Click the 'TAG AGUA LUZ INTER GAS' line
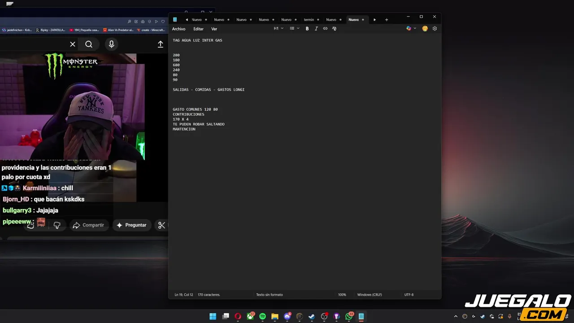This screenshot has height=323, width=574. (197, 40)
